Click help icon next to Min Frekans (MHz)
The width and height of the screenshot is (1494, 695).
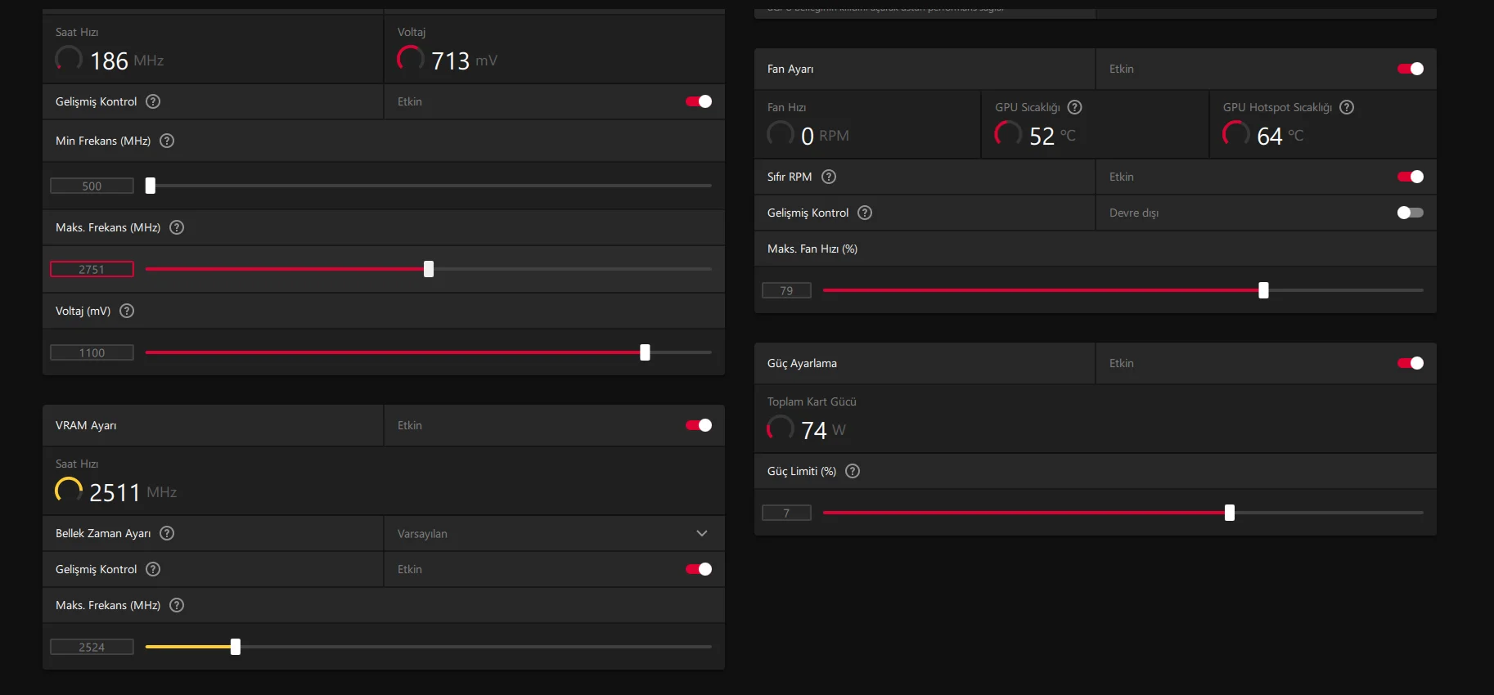tap(167, 141)
